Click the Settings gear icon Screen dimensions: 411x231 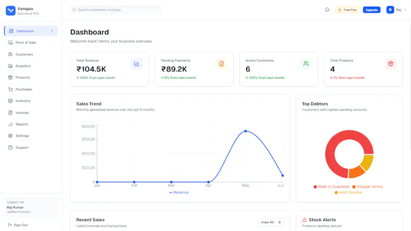point(10,136)
